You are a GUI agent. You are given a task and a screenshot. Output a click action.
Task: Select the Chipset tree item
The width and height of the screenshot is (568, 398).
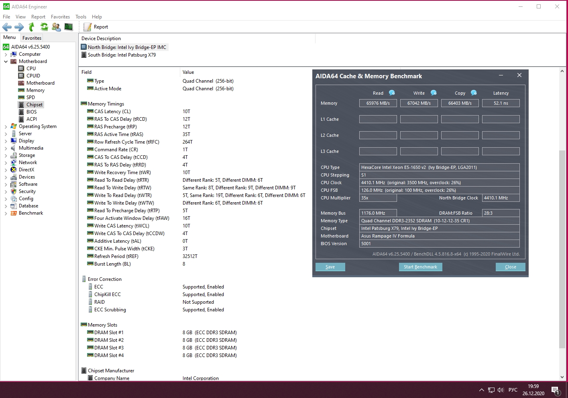[35, 105]
